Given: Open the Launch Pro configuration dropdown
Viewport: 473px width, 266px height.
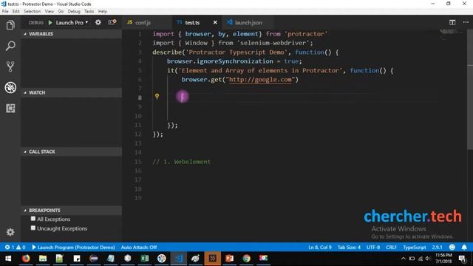Looking at the screenshot, I should pos(72,23).
